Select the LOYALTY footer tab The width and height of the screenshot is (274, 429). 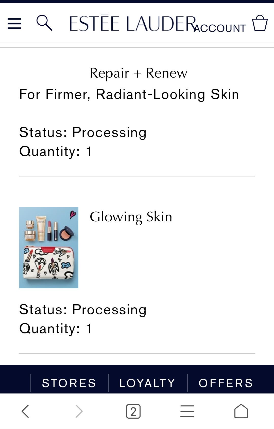point(147,383)
